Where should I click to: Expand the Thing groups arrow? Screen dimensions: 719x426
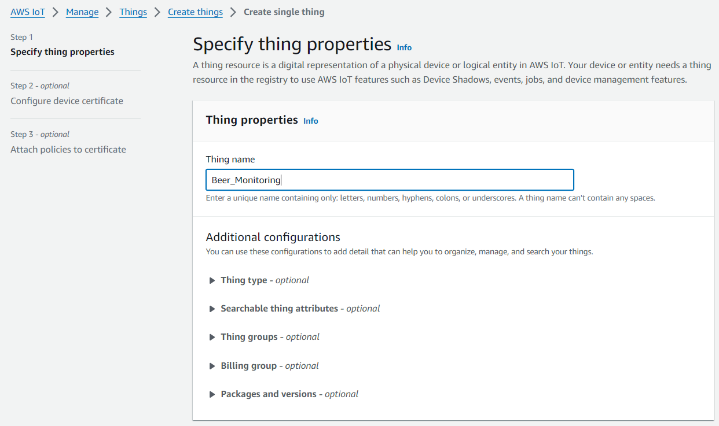point(212,337)
